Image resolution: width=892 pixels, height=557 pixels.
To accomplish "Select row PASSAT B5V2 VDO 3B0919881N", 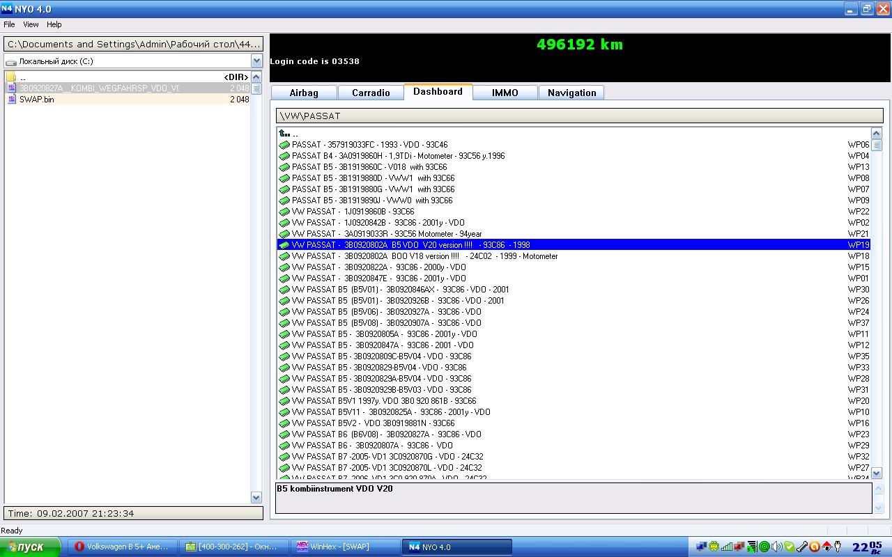I will [x=574, y=423].
